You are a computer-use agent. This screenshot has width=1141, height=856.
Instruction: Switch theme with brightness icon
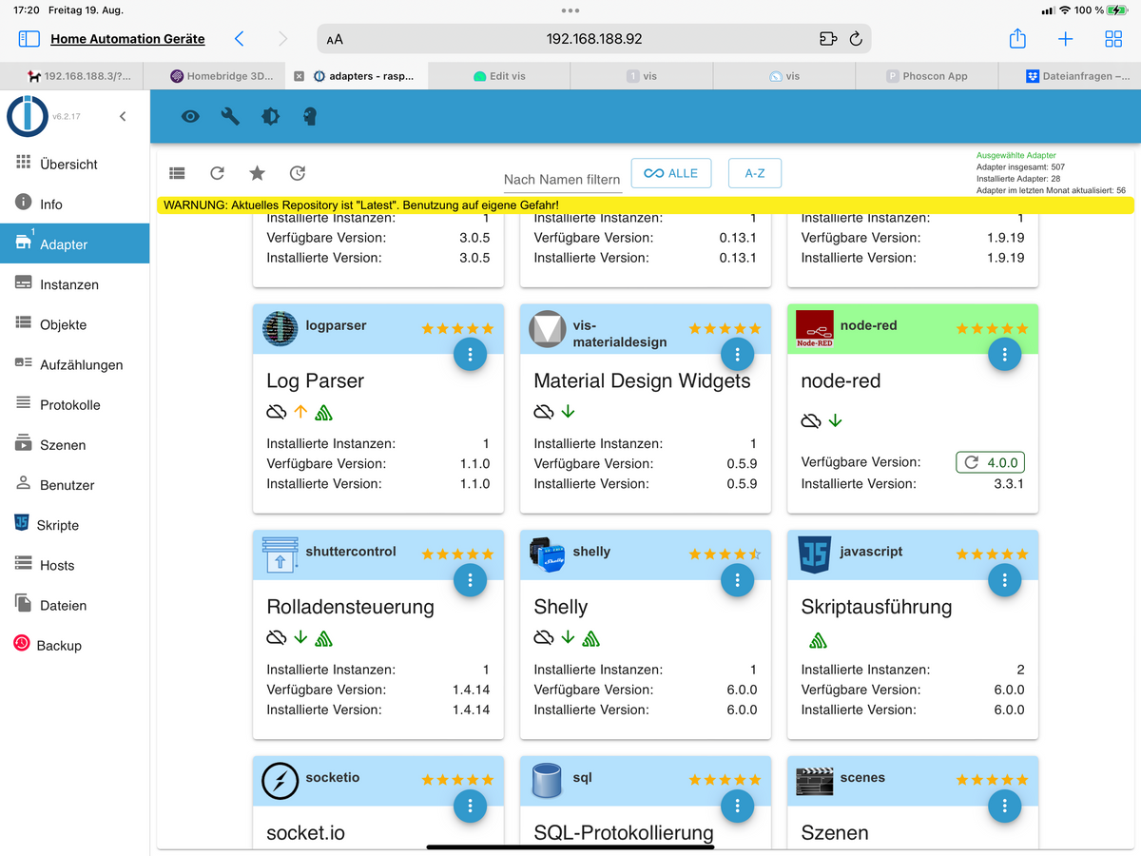pos(270,117)
